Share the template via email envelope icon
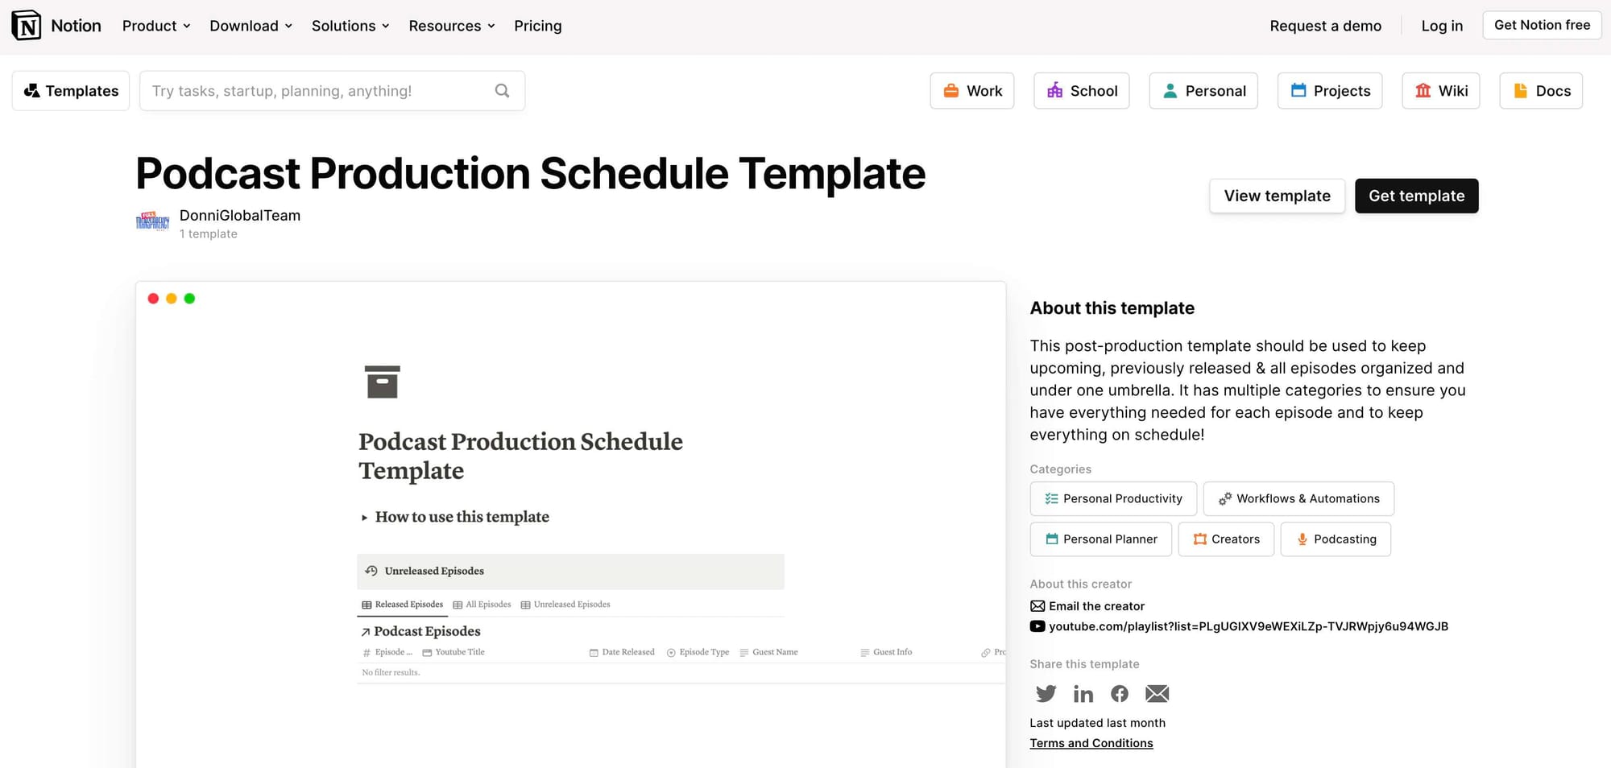Screen dimensions: 1611x768 [x=1157, y=693]
